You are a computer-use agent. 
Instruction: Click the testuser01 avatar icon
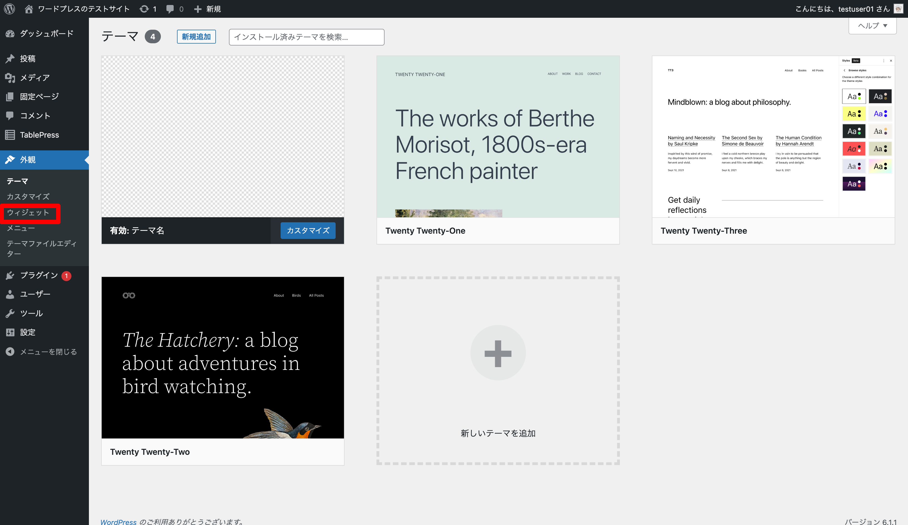pos(898,9)
